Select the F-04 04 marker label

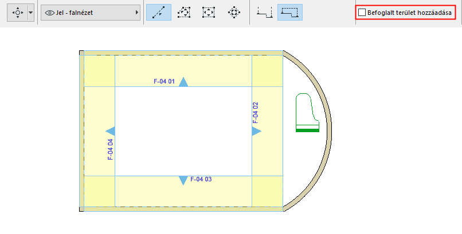pyautogui.click(x=111, y=149)
